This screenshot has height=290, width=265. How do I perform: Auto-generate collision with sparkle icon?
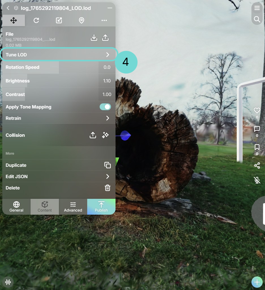(x=105, y=135)
